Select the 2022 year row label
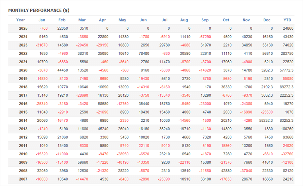 point(23,54)
